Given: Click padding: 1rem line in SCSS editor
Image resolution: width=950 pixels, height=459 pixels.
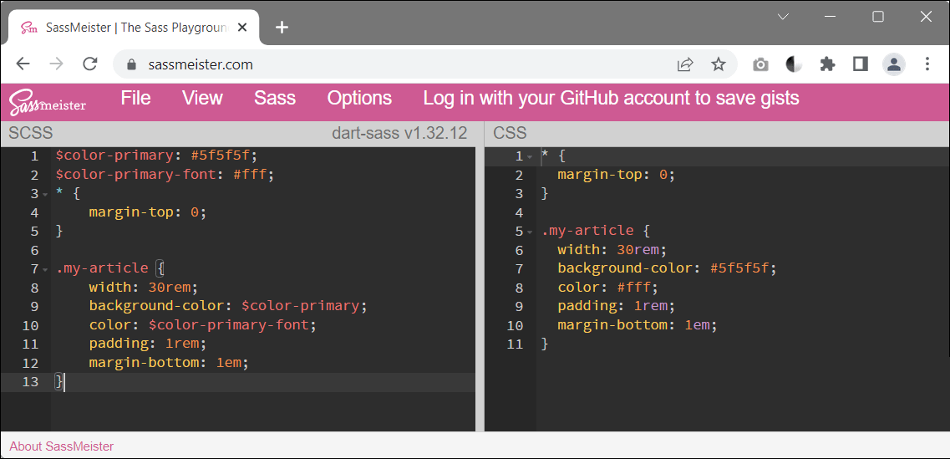Looking at the screenshot, I should point(148,344).
